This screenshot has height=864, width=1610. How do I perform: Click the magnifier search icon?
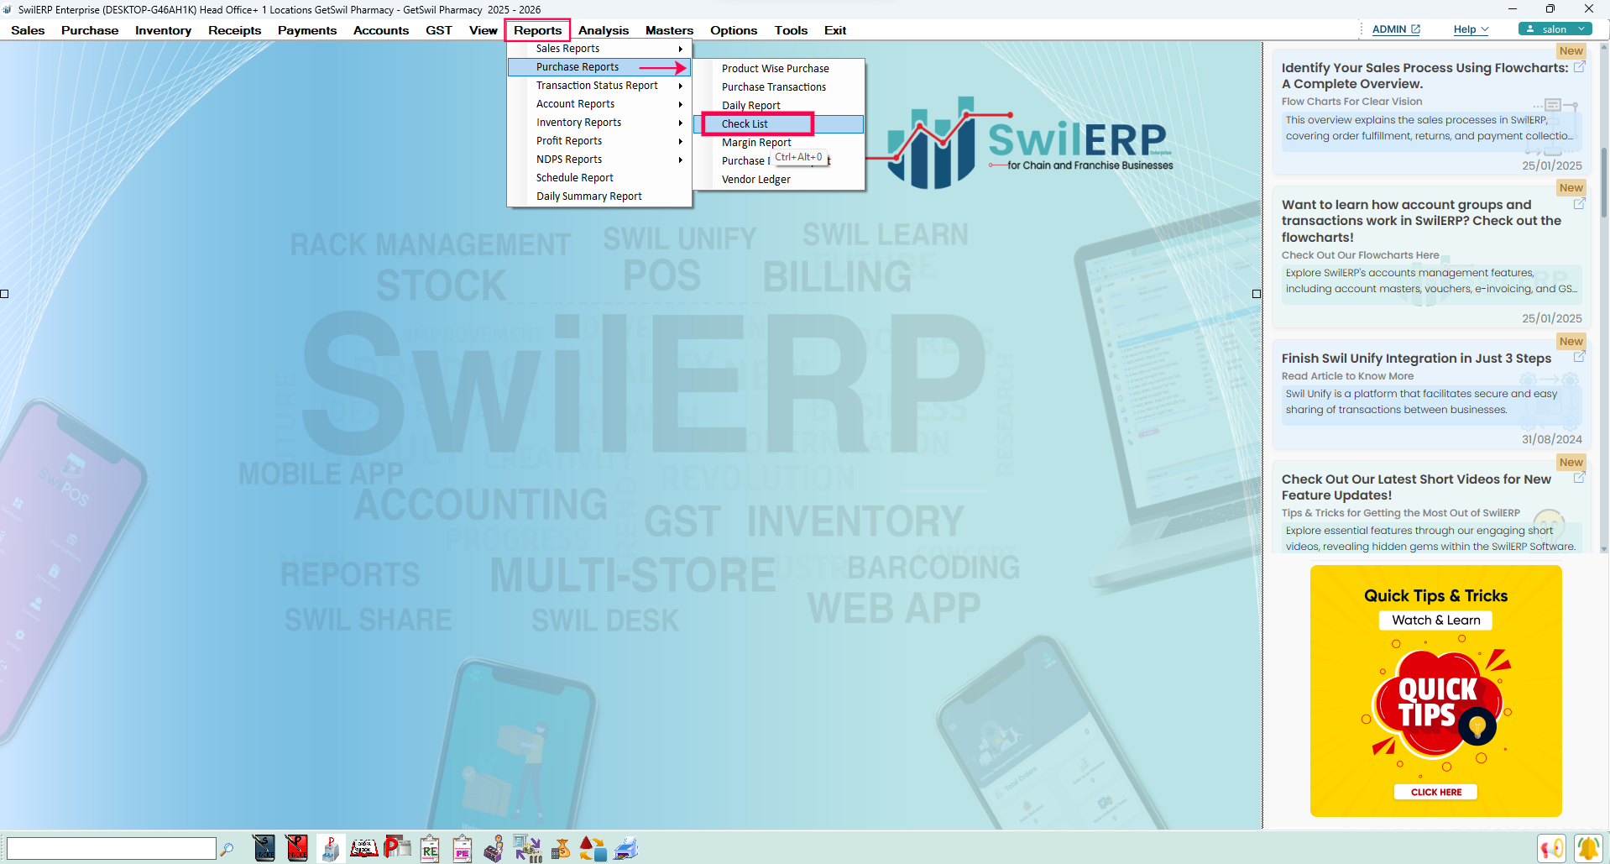227,849
